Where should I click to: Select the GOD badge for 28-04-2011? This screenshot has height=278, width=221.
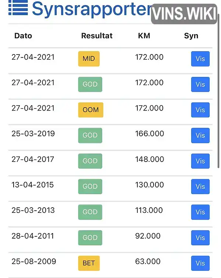coord(90,237)
